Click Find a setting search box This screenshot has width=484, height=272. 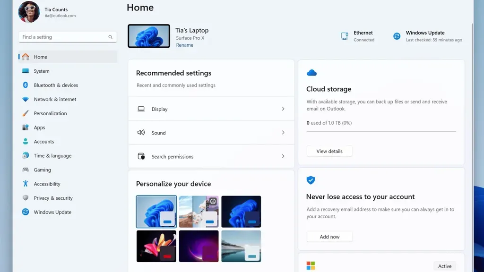68,37
